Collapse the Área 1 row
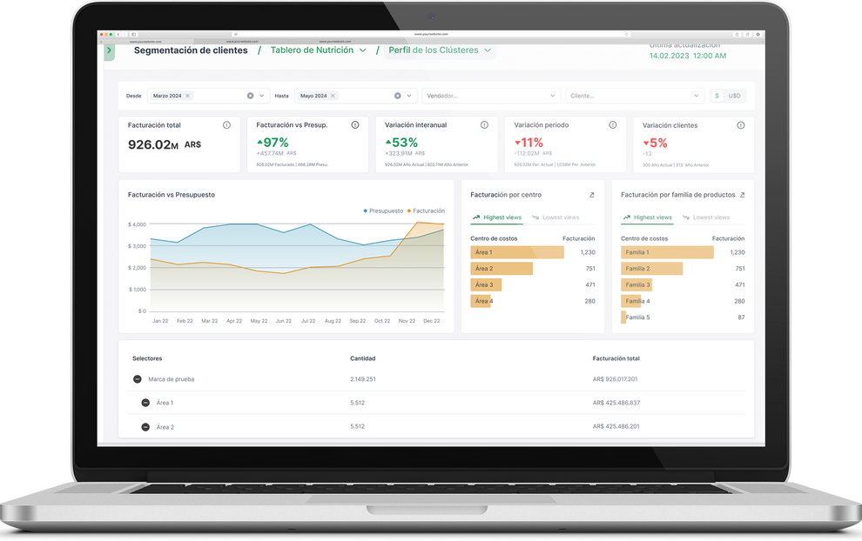This screenshot has width=862, height=541. [x=145, y=403]
